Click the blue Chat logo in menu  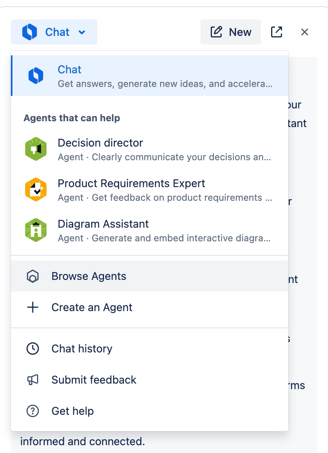coord(36,76)
